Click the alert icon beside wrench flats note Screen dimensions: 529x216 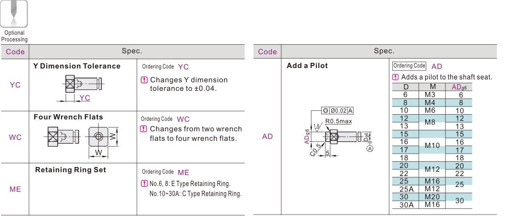(144, 129)
